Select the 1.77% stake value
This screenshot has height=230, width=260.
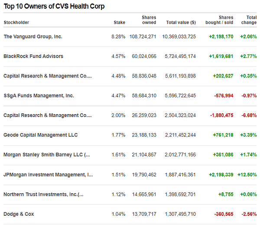point(118,135)
